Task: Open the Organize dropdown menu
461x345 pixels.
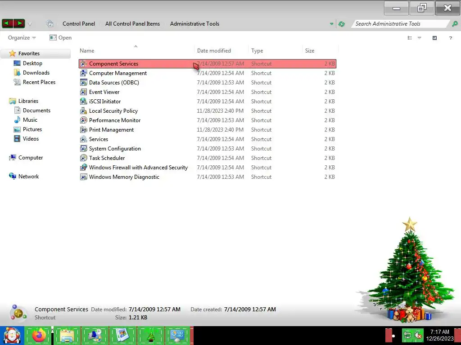Action: pos(22,38)
